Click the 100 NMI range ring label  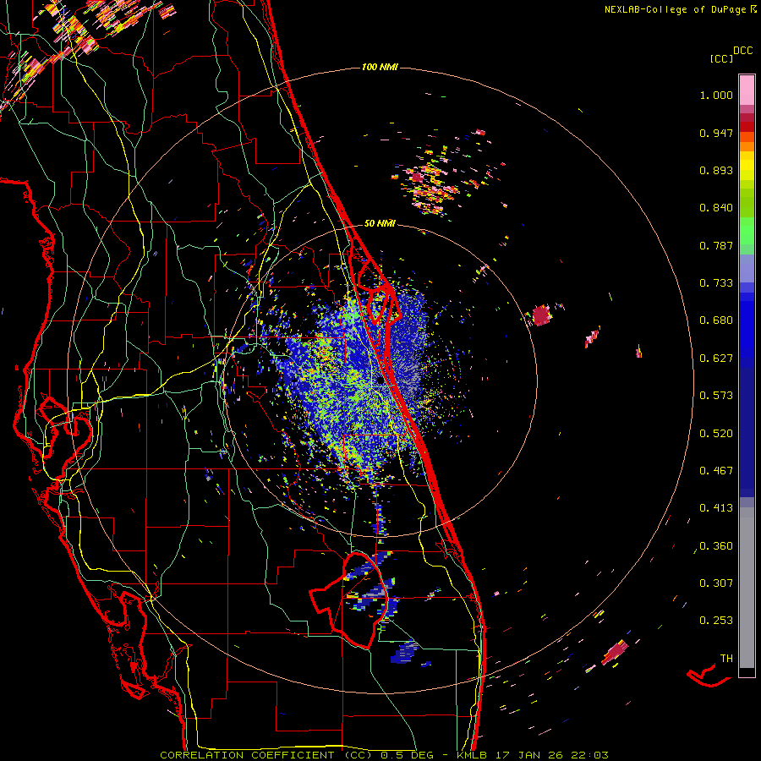pyautogui.click(x=380, y=67)
